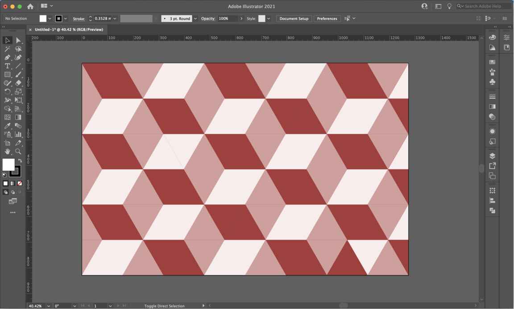The image size is (514, 309).
Task: Click the Document Setup button
Action: (294, 19)
